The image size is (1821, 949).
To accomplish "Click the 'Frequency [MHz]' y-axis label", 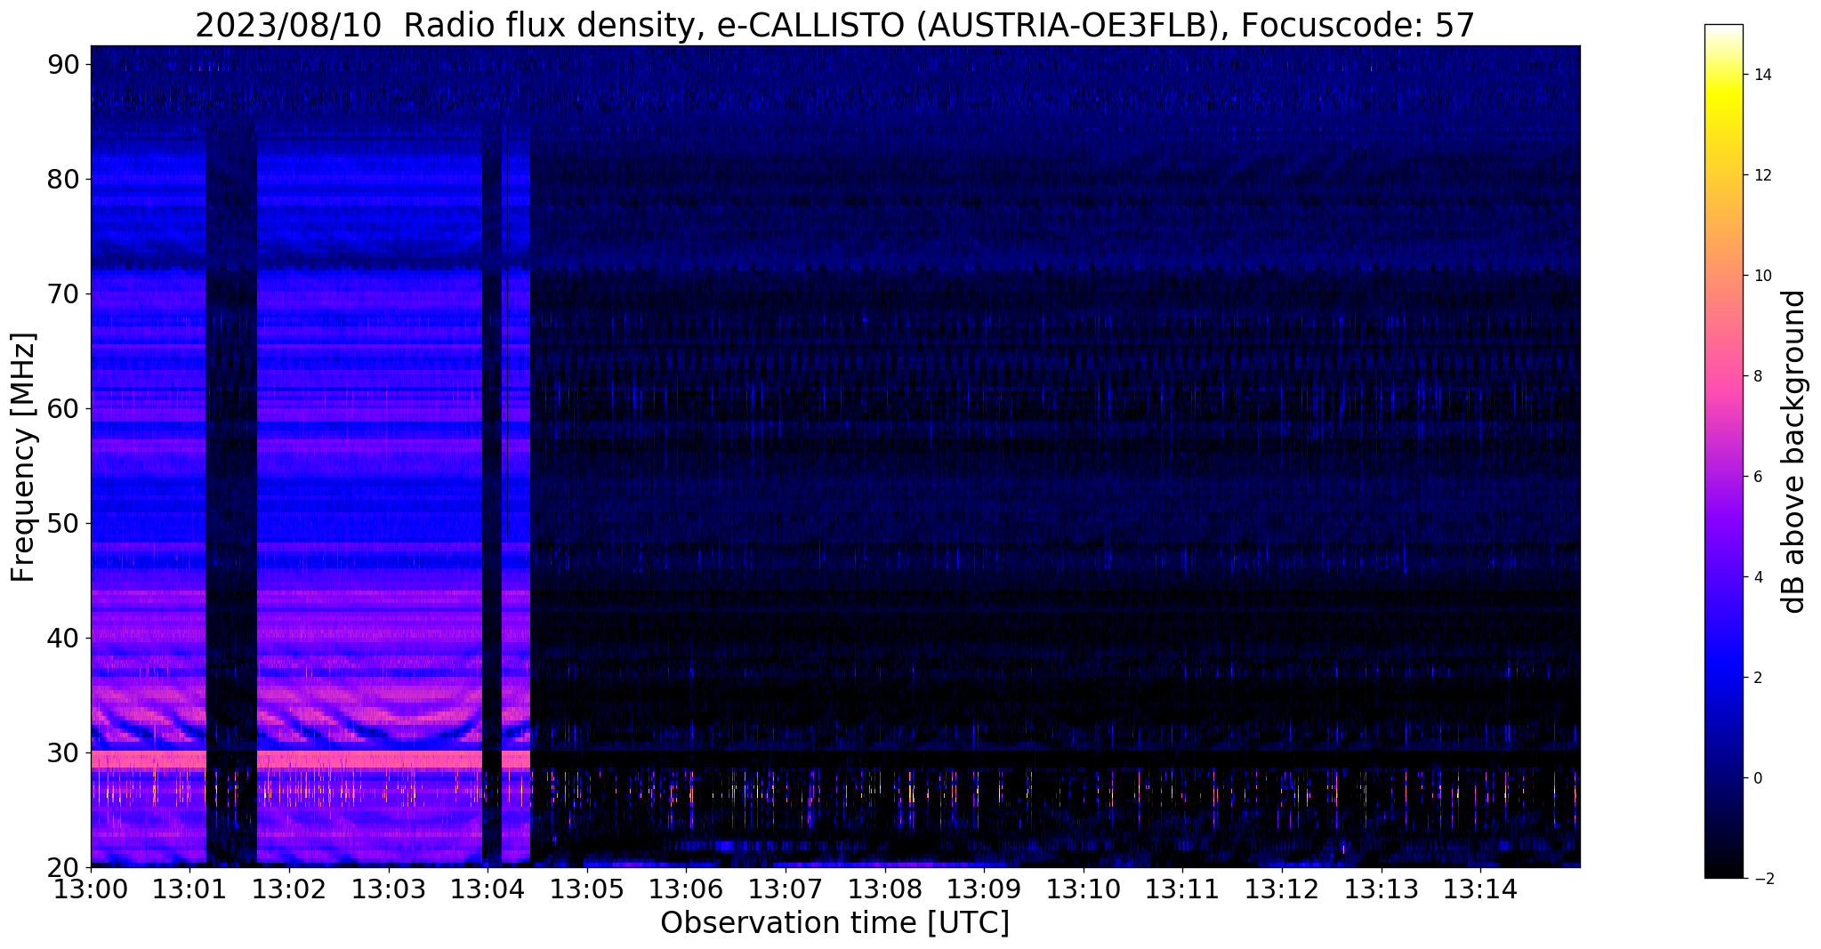I will tap(24, 457).
